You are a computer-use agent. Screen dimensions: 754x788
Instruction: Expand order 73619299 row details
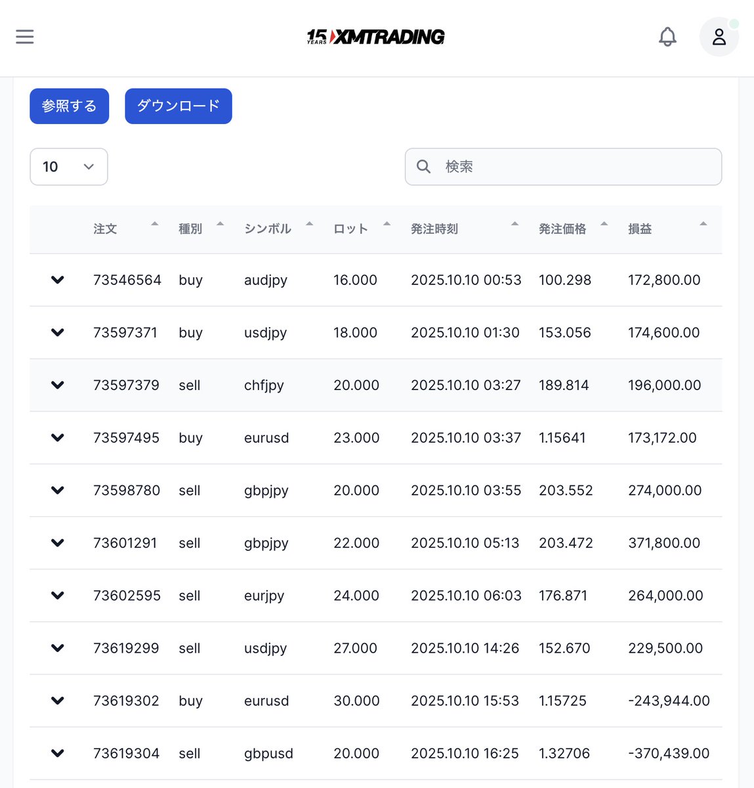[x=58, y=647]
